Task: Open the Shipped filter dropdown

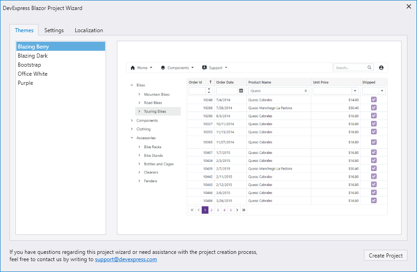Action: pos(382,91)
